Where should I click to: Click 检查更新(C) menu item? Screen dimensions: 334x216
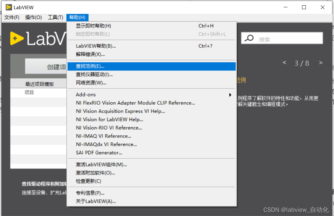(x=152, y=181)
